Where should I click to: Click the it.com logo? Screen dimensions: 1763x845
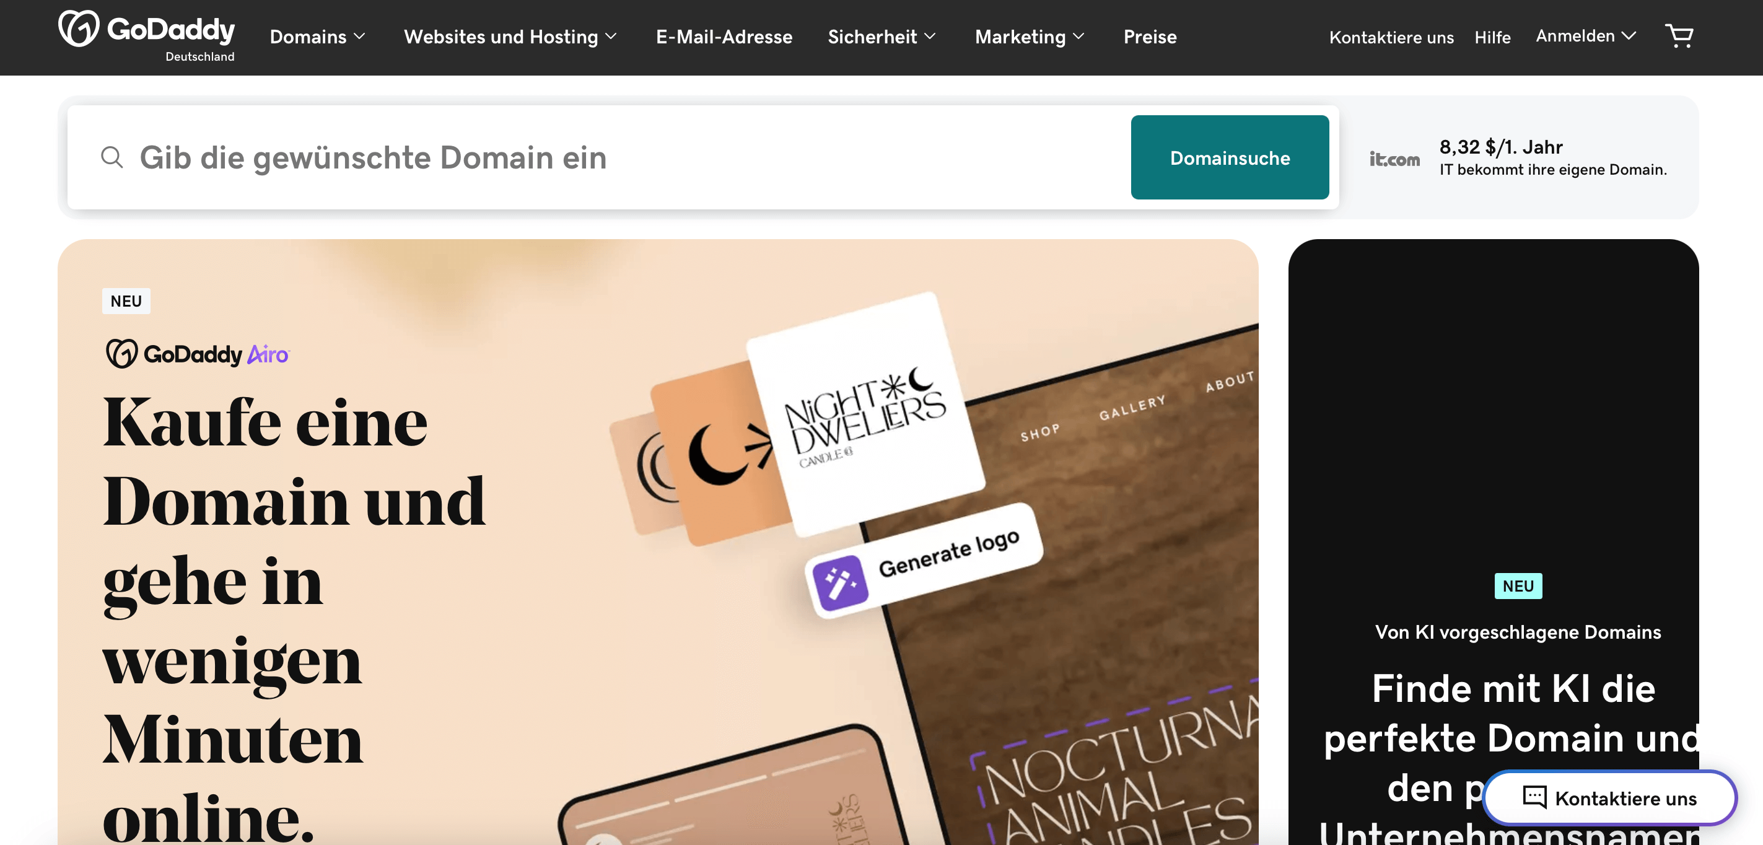click(x=1394, y=159)
